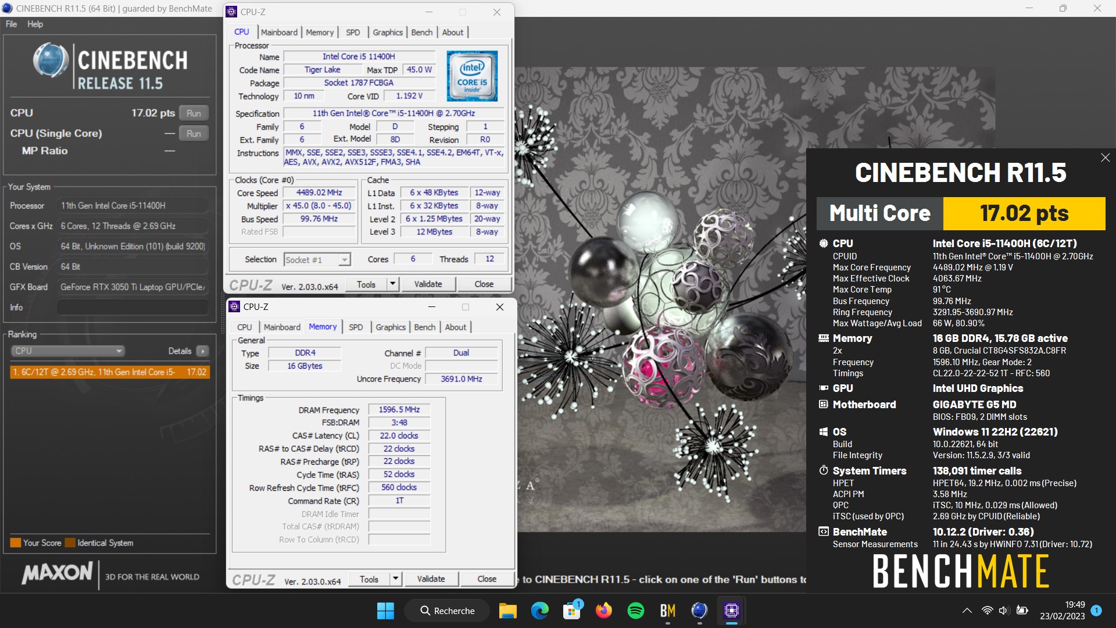Click Tools button in top CPU-Z
This screenshot has height=628, width=1116.
tap(366, 284)
